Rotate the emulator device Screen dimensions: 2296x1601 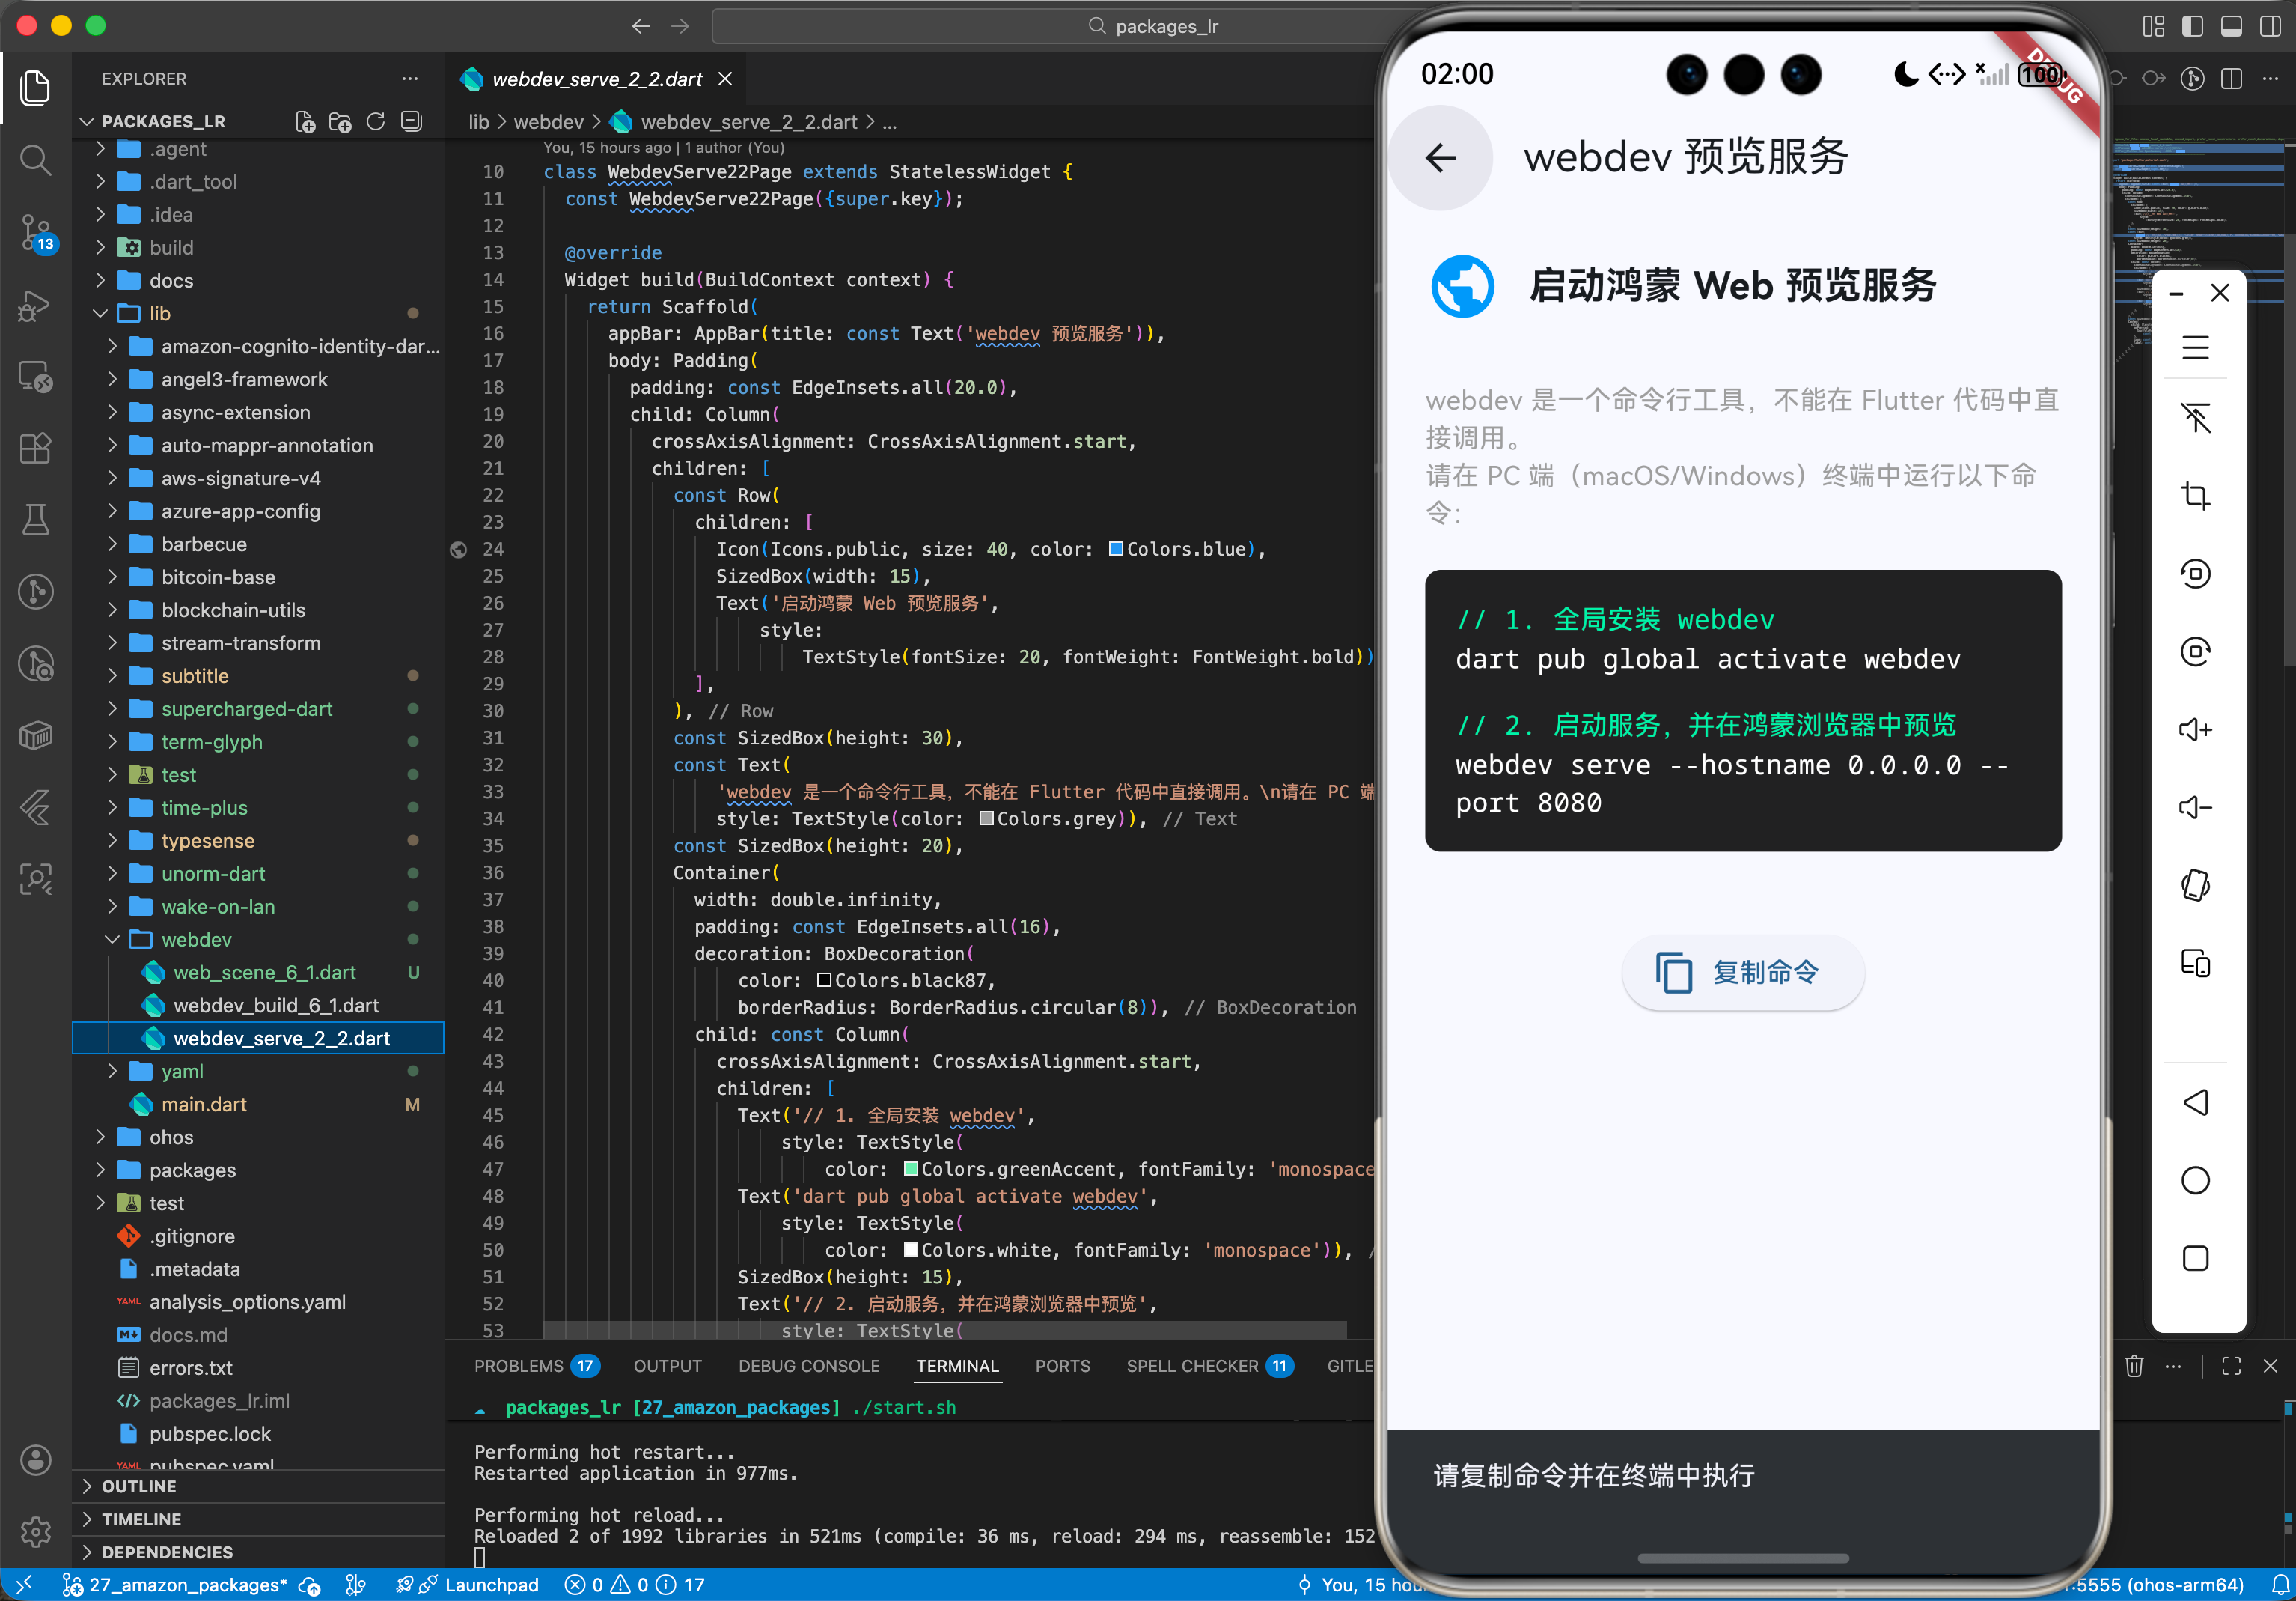[2196, 886]
